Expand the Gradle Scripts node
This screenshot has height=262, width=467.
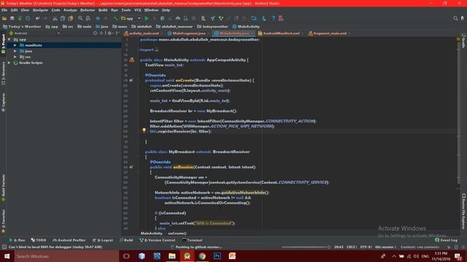9,63
